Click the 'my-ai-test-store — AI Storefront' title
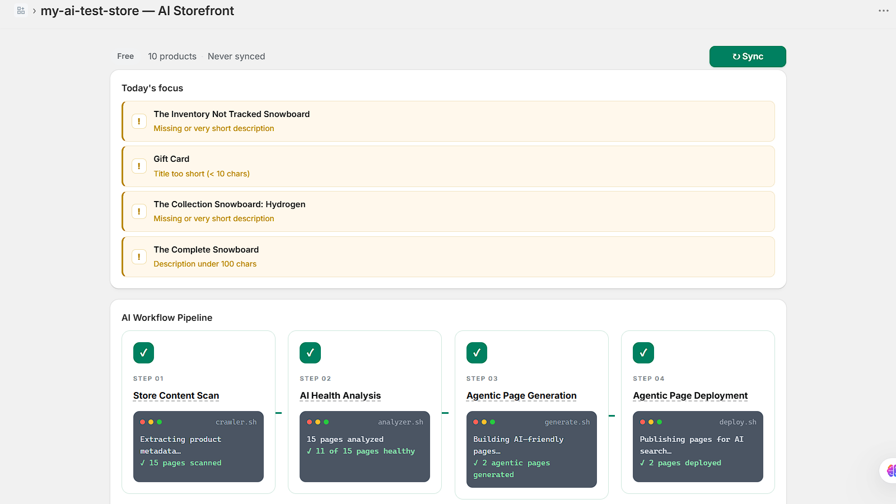Viewport: 896px width, 504px height. 137,11
